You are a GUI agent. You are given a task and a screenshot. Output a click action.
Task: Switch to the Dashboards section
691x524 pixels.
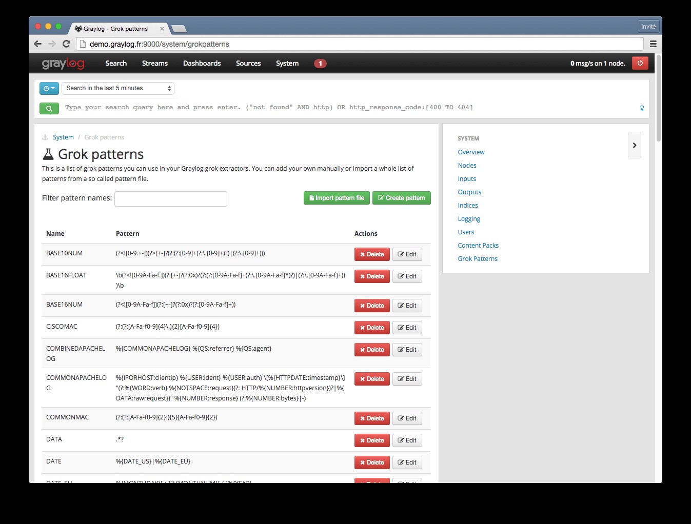[x=202, y=63]
